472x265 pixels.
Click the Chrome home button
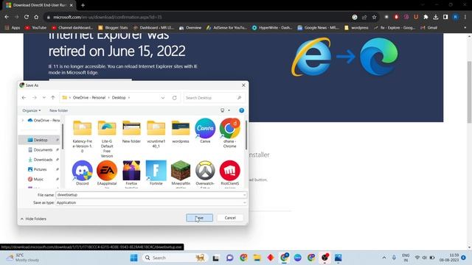tap(36, 17)
